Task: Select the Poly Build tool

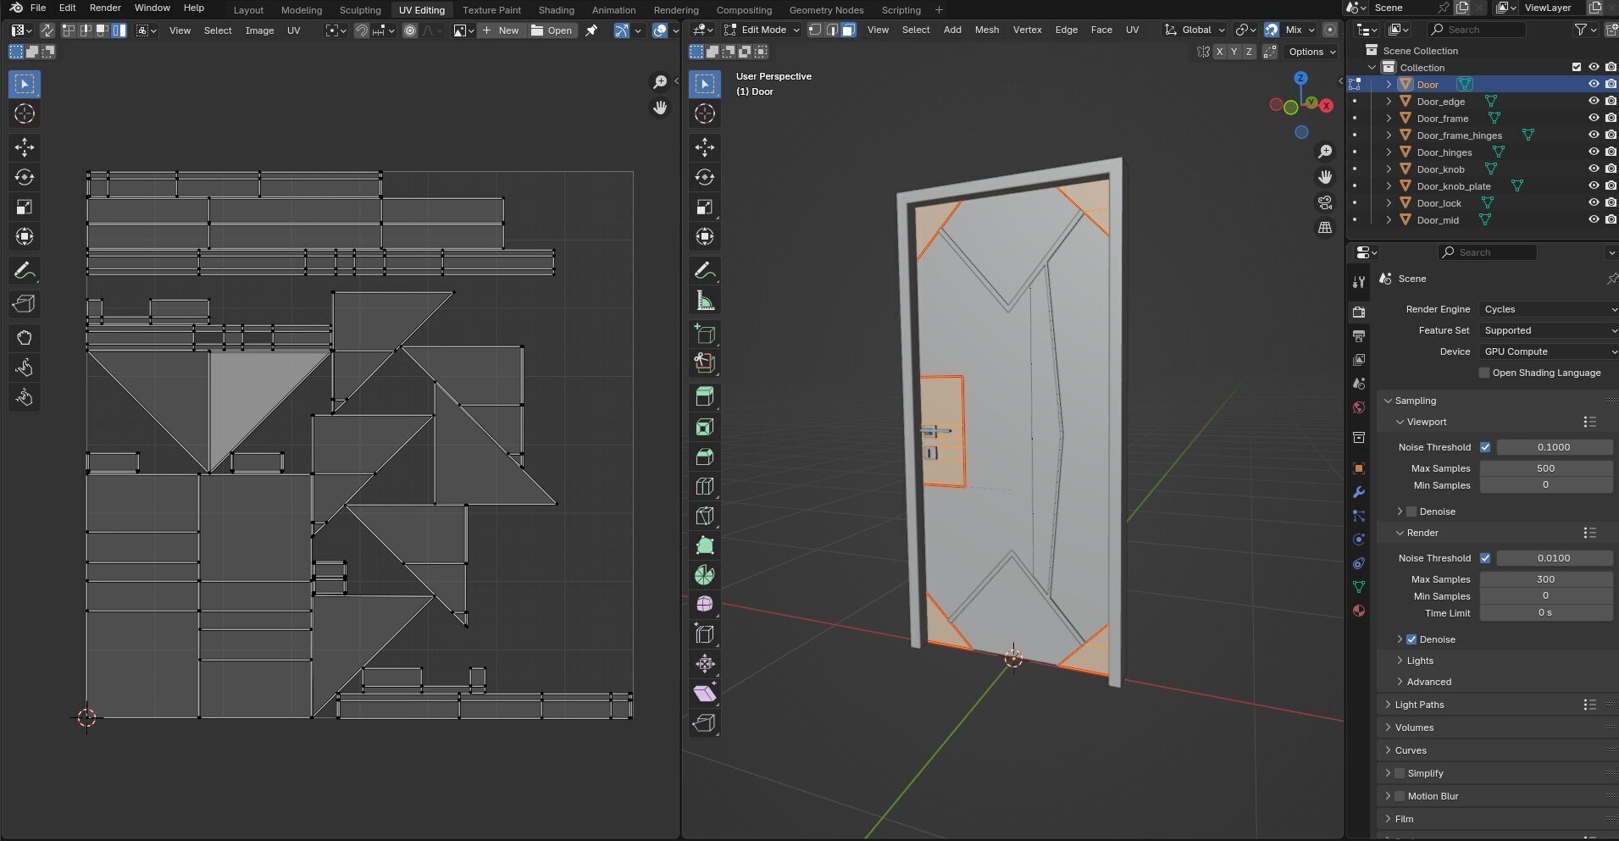Action: (x=704, y=545)
